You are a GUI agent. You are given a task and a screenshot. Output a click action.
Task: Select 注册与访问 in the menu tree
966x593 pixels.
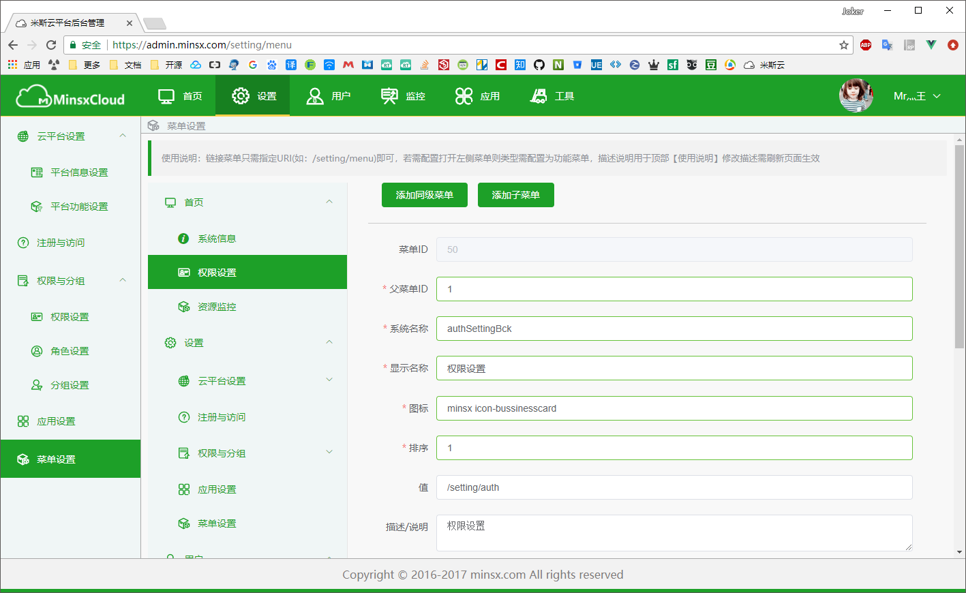247,417
